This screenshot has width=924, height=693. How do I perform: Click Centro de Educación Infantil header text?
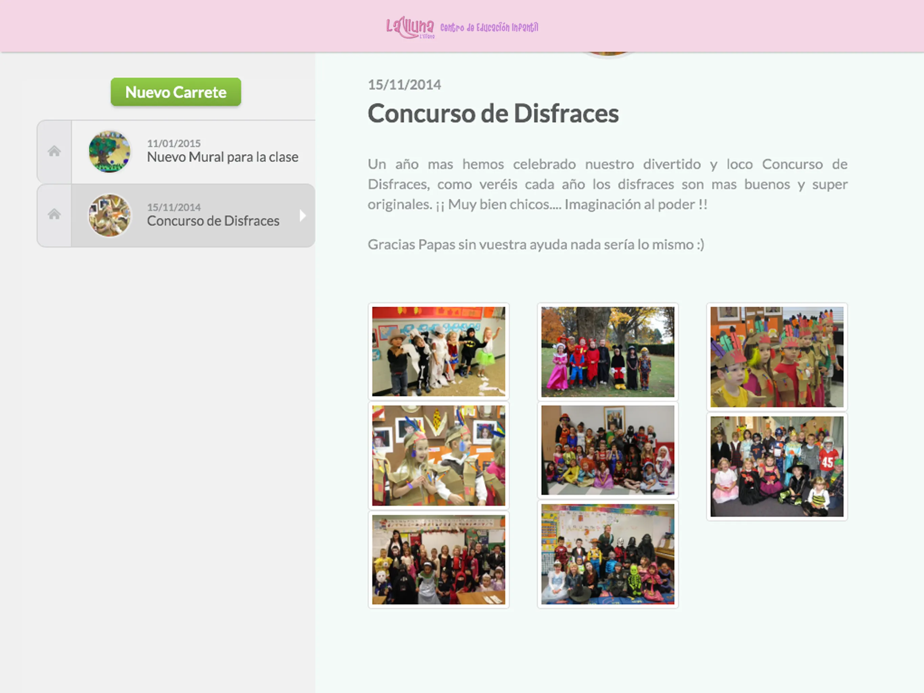tap(489, 28)
